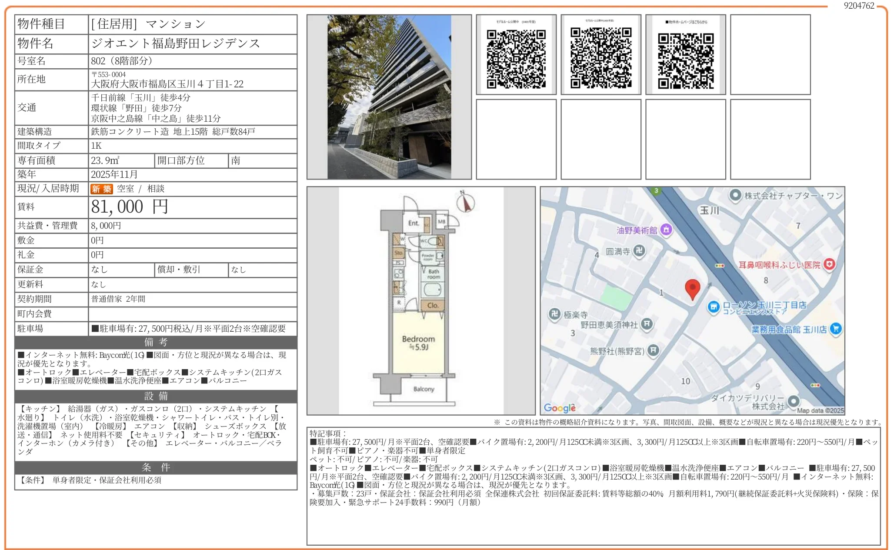Click the north compass on floor plan
Image resolution: width=894 pixels, height=550 pixels.
(x=465, y=202)
